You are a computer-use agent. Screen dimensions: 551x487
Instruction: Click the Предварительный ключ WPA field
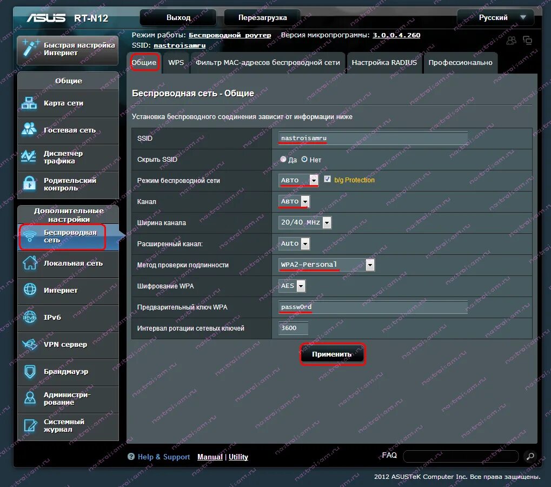373,307
